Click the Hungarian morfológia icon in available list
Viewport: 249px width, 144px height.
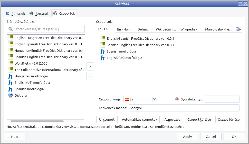tap(10, 76)
